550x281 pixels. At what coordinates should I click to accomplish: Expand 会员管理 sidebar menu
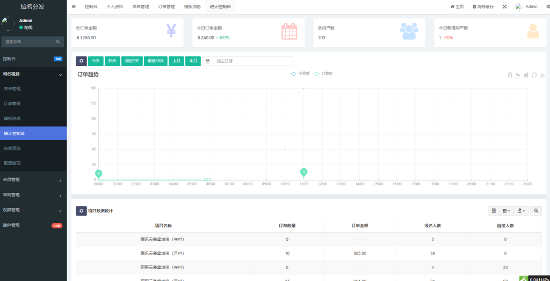click(x=33, y=180)
